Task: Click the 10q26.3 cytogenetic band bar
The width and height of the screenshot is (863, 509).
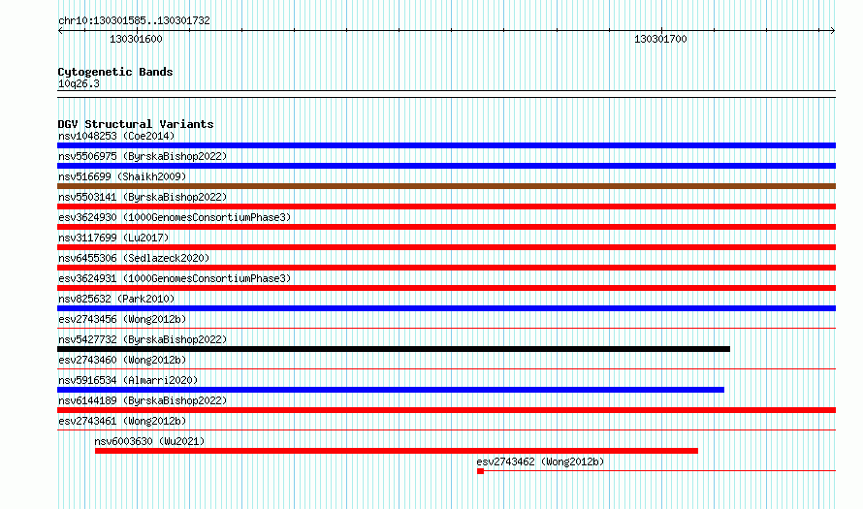Action: (x=446, y=94)
